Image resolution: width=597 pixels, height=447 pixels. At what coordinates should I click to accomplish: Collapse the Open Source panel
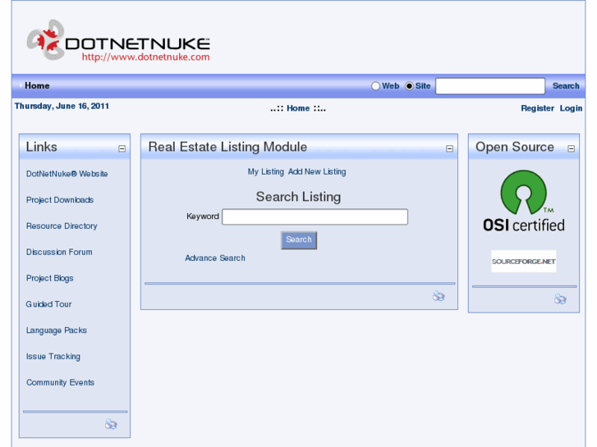[x=571, y=148]
